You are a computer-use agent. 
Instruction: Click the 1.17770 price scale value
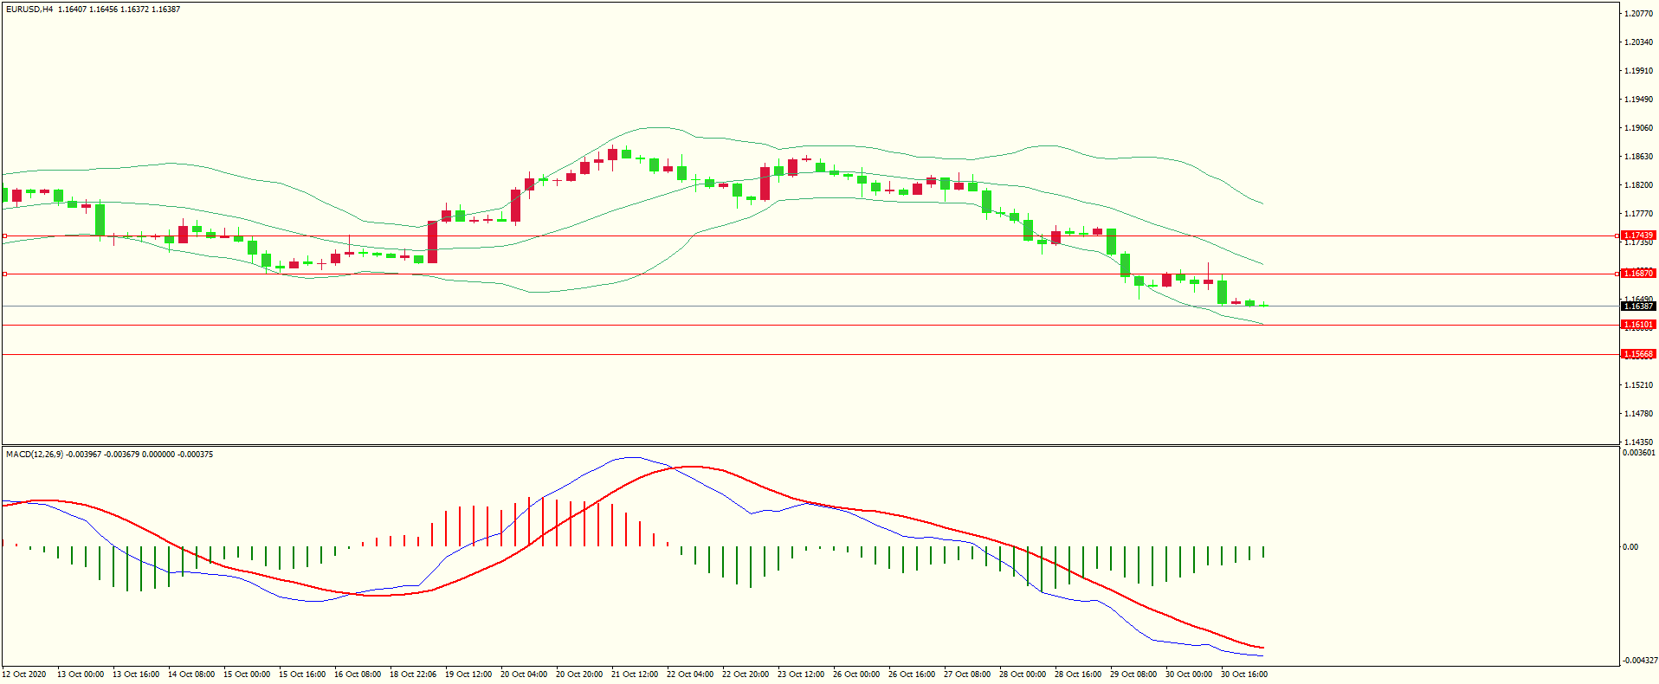tap(1639, 214)
